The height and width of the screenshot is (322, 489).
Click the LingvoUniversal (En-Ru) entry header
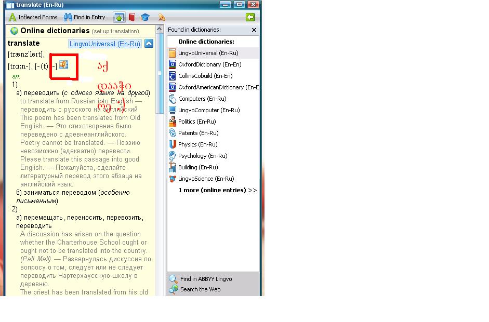pyautogui.click(x=105, y=44)
